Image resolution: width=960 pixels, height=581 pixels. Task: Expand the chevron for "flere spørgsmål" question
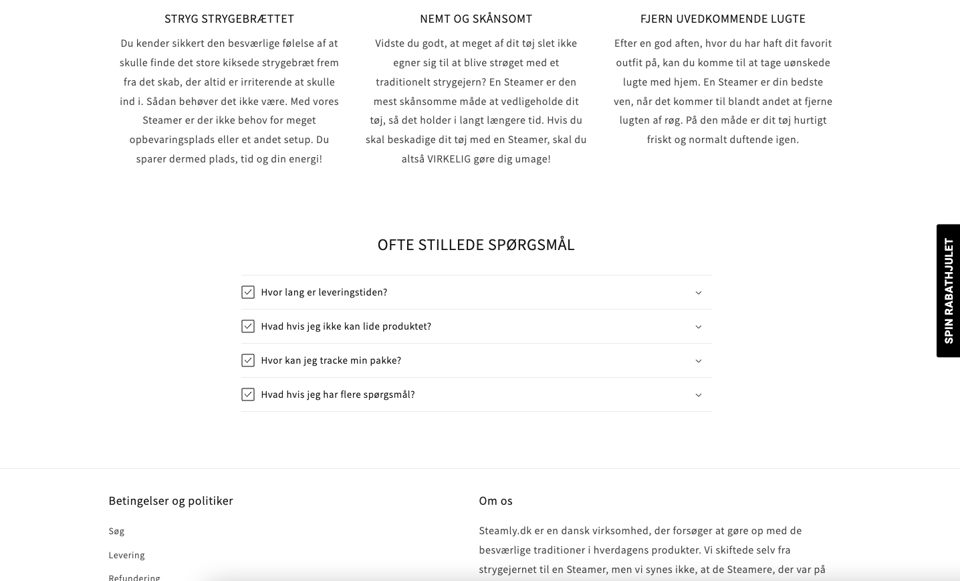699,395
